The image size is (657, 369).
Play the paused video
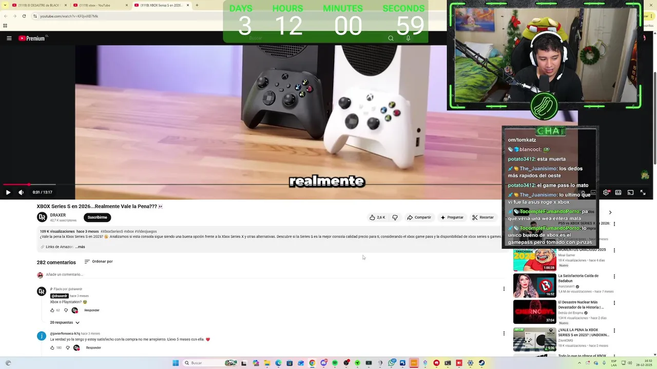pyautogui.click(x=8, y=192)
